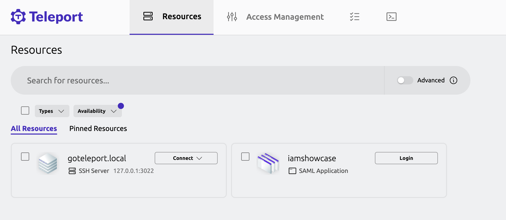Open the activity checklist icon
The height and width of the screenshot is (220, 506).
coord(355,17)
